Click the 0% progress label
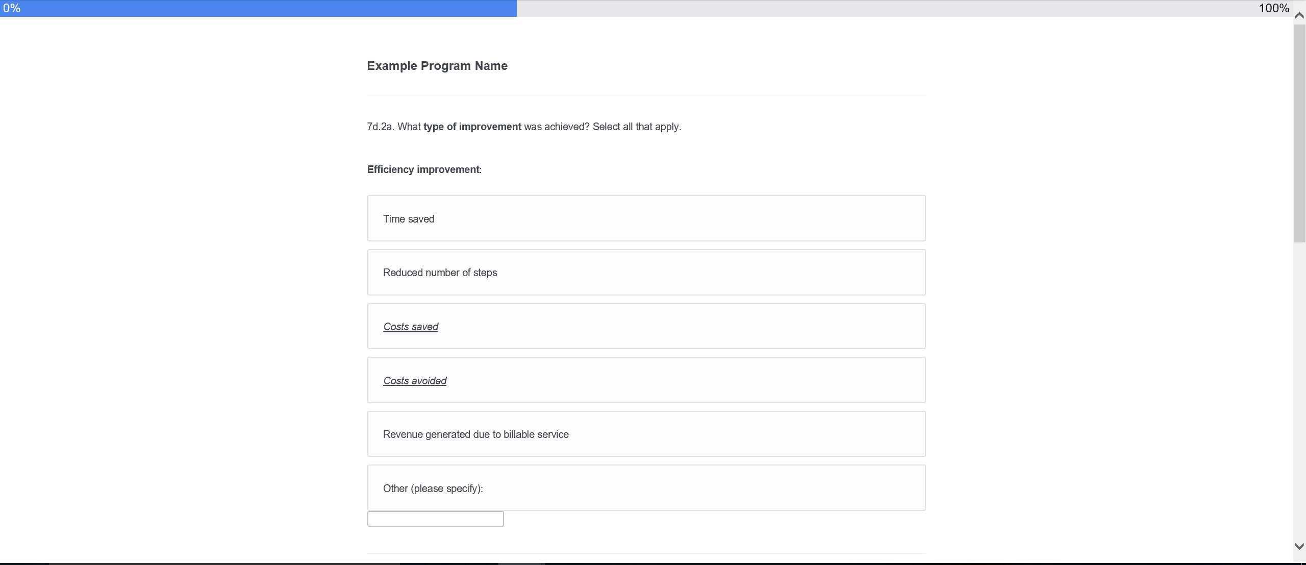Image resolution: width=1306 pixels, height=565 pixels. (12, 8)
